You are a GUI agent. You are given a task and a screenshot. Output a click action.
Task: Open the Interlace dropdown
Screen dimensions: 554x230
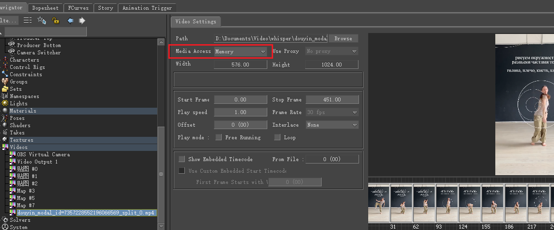tap(332, 125)
